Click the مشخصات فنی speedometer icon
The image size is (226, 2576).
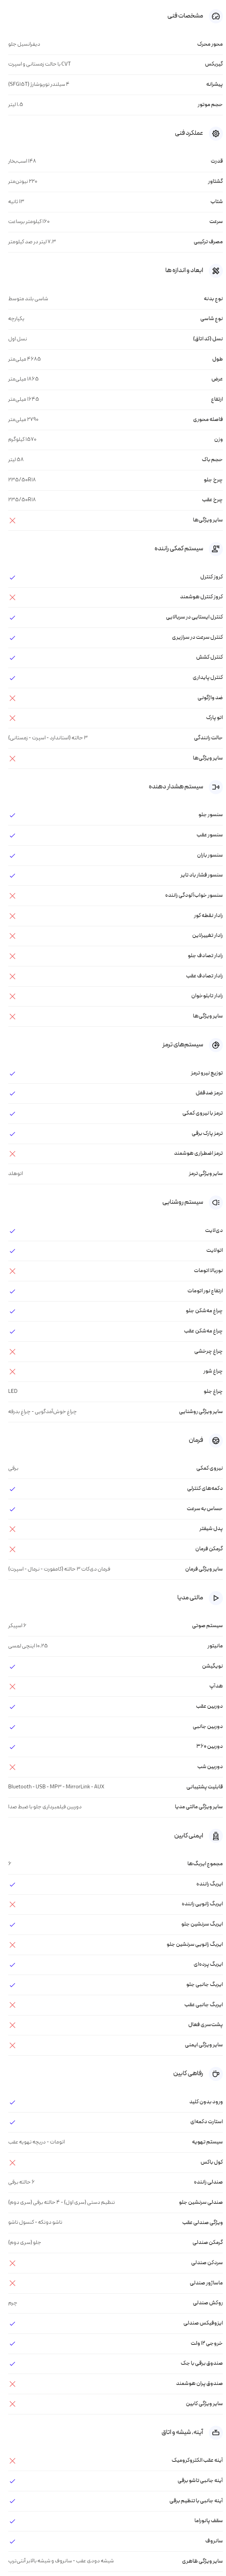(x=216, y=16)
